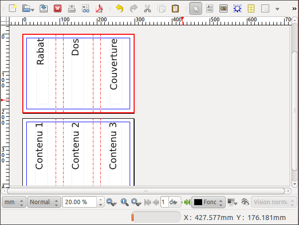The image size is (299, 225).
Task: Click the vertical scrollbar handle
Action: click(x=295, y=111)
